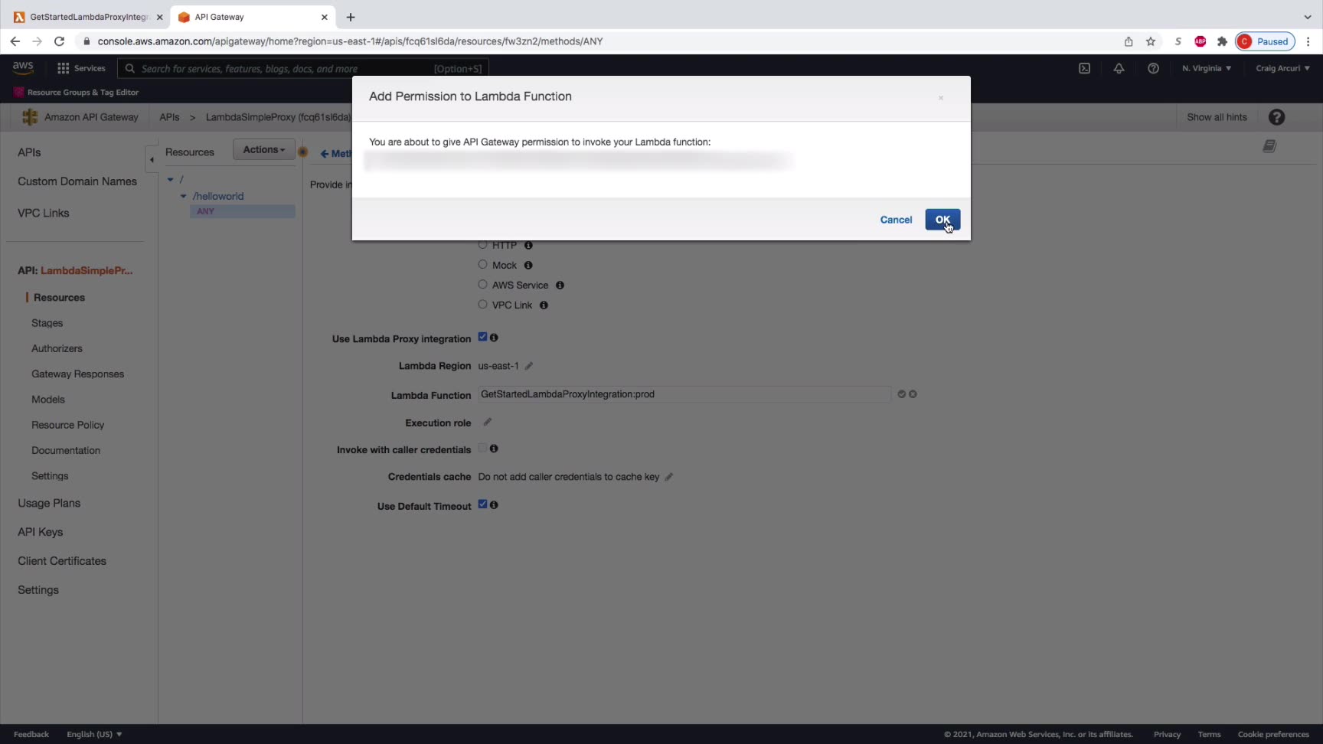The width and height of the screenshot is (1323, 744).
Task: Open Usage Plans in sidebar
Action: coord(49,503)
